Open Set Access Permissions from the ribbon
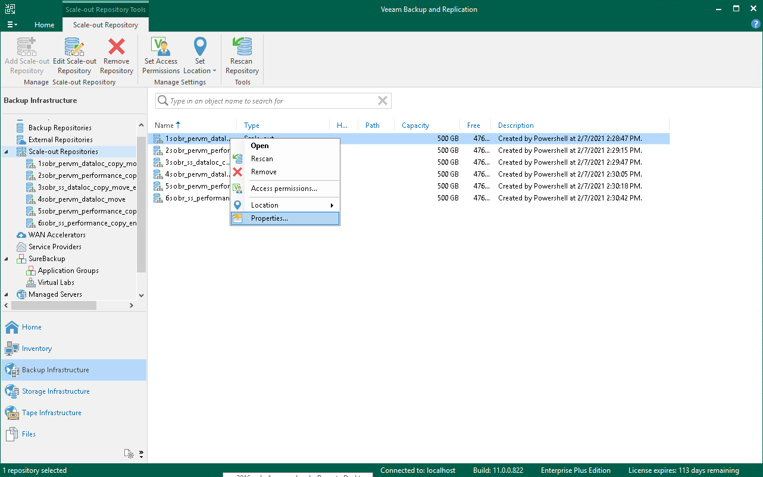The image size is (763, 477). click(161, 56)
